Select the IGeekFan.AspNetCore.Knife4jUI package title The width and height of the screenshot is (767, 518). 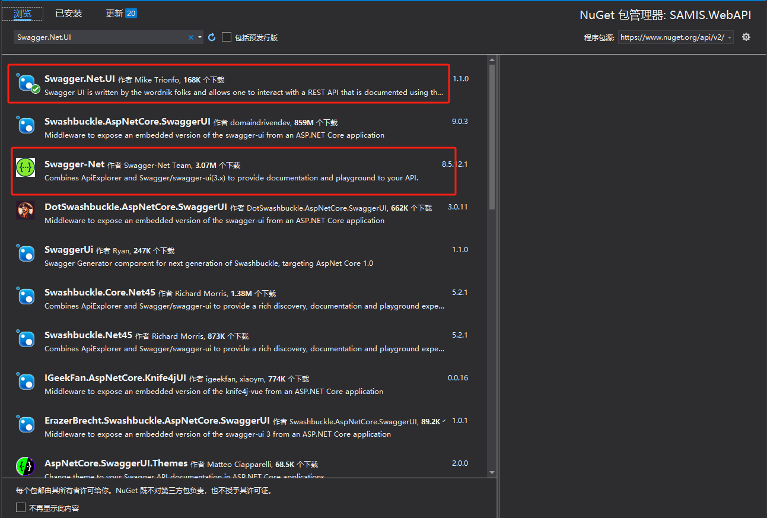[115, 378]
